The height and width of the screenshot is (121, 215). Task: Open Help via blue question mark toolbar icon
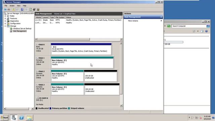(22, 9)
